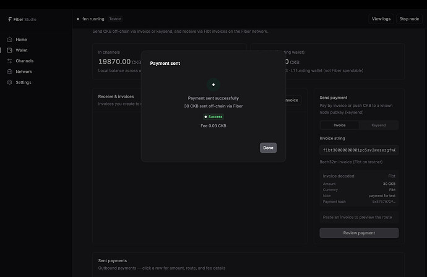Go to Channels section

tap(25, 61)
